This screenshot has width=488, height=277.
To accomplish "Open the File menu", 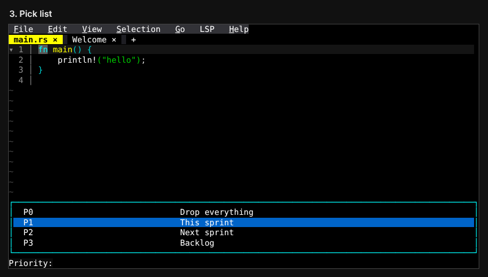I will 23,29.
